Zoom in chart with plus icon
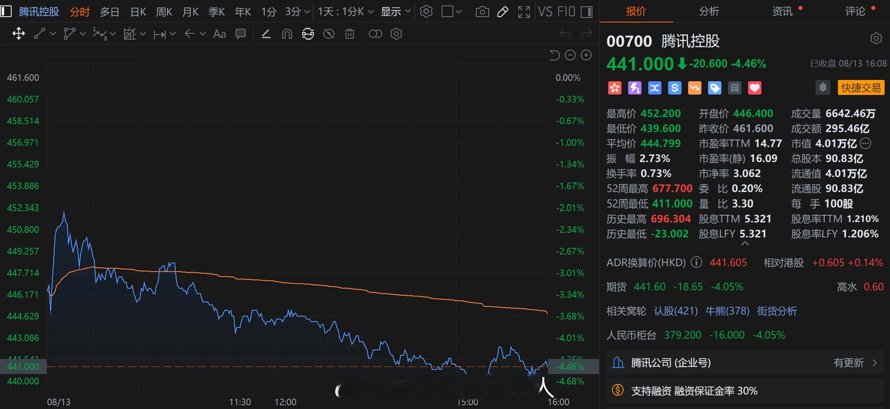 point(586,55)
